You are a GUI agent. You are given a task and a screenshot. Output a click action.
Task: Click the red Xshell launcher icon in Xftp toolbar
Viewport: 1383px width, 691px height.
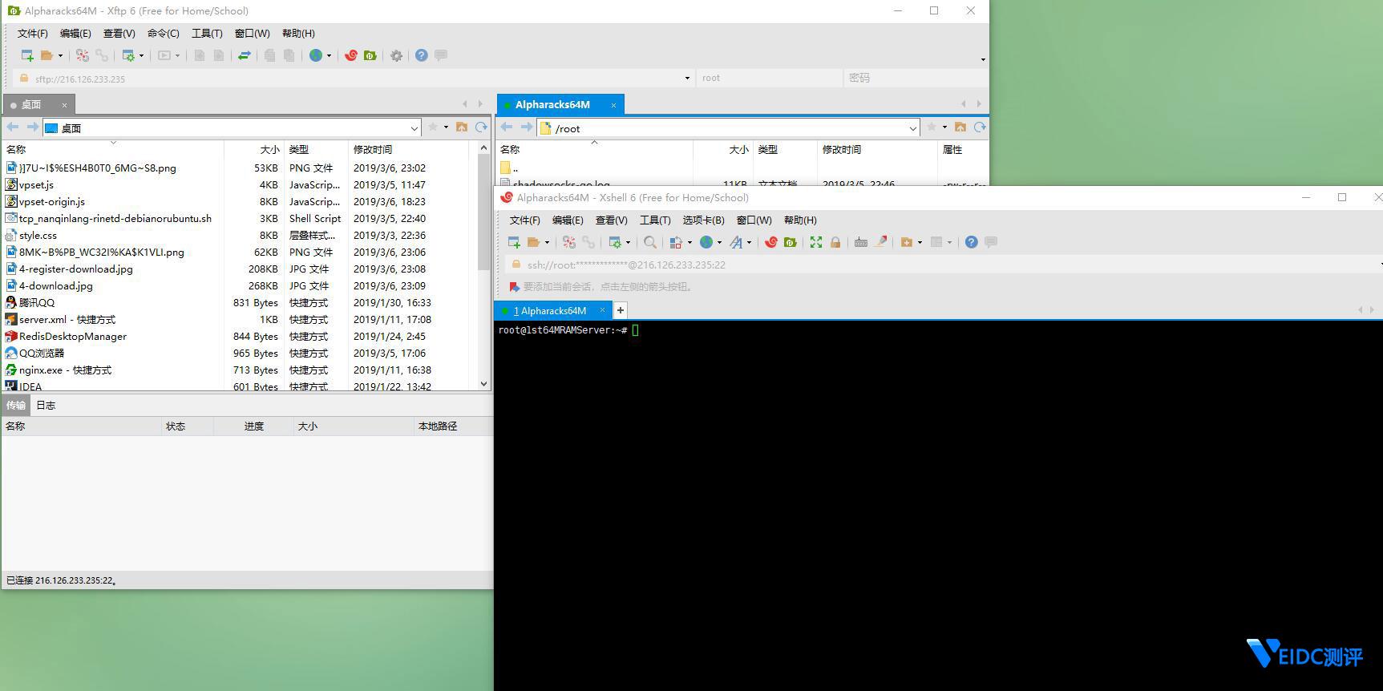click(x=350, y=55)
